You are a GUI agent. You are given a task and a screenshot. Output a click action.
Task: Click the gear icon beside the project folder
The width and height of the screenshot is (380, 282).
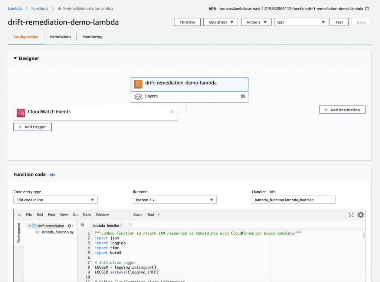[69, 225]
